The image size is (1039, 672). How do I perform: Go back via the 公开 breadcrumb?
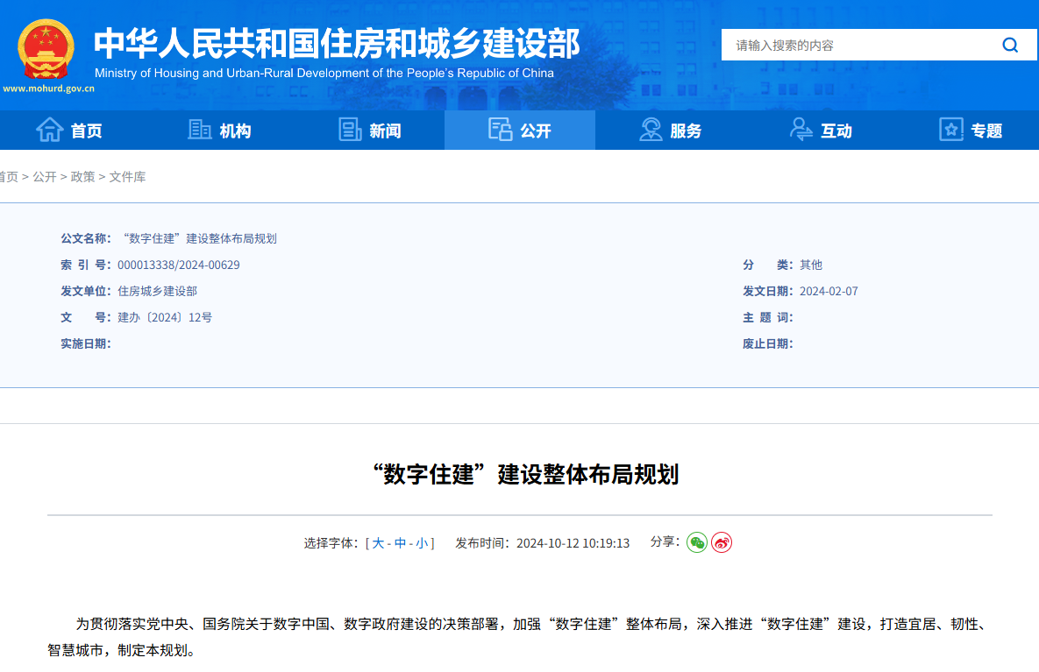[45, 176]
